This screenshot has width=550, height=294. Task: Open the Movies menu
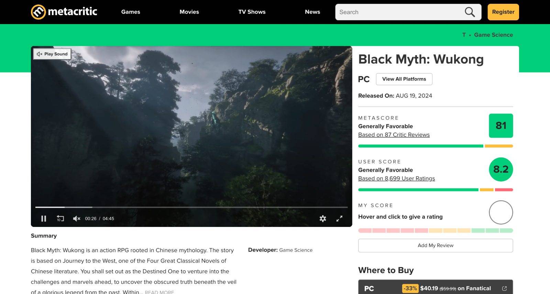[x=189, y=12]
